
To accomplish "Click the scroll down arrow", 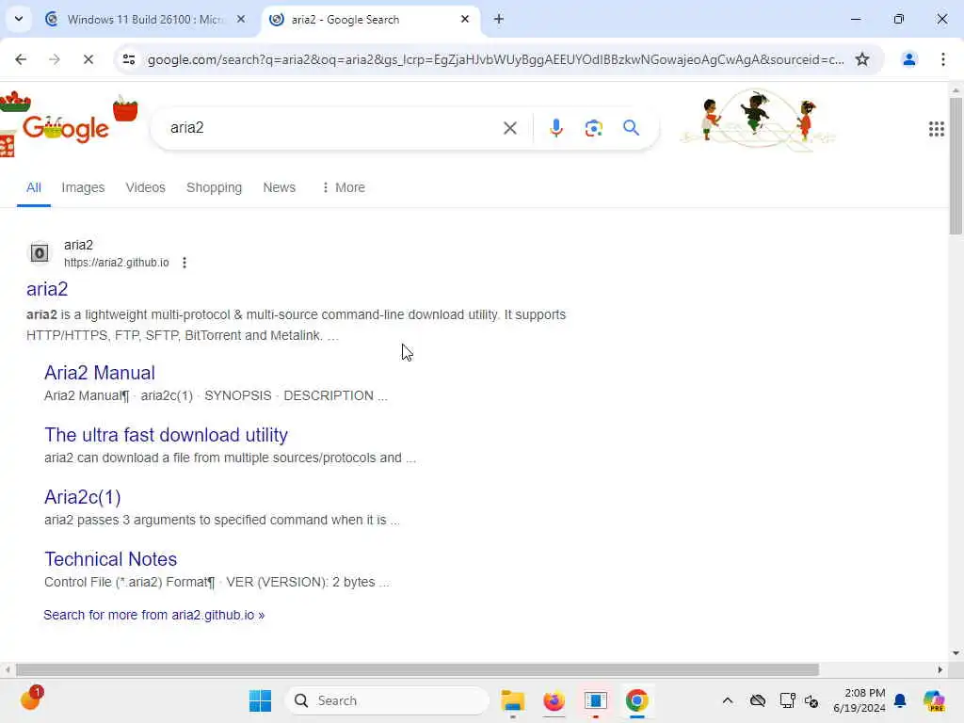I will tap(956, 653).
